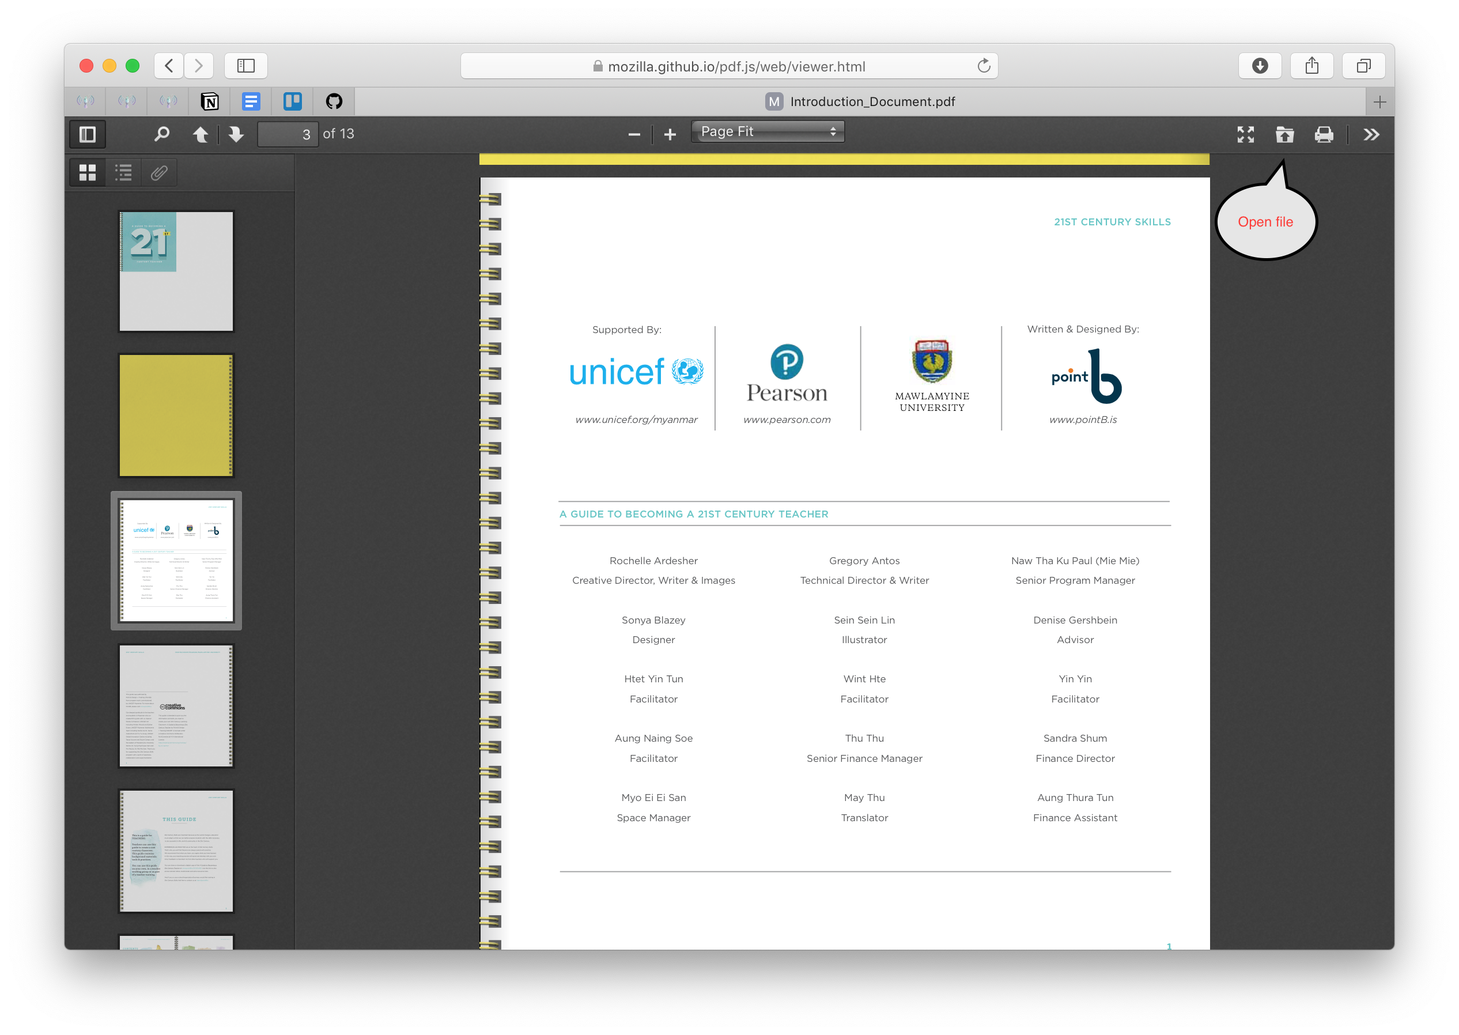Zoom in with the plus button
This screenshot has height=1035, width=1459.
tap(670, 134)
